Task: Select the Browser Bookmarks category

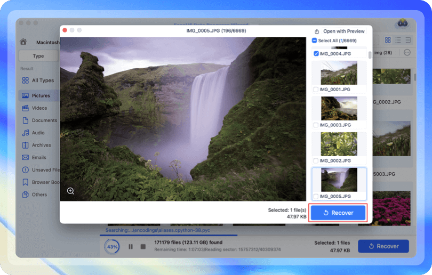Action: coord(39,182)
